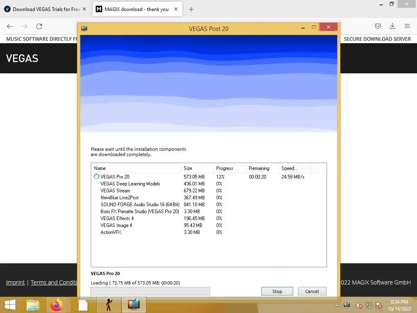Select Boris FX Primatte Studio row
The image size is (417, 313).
pos(208,212)
